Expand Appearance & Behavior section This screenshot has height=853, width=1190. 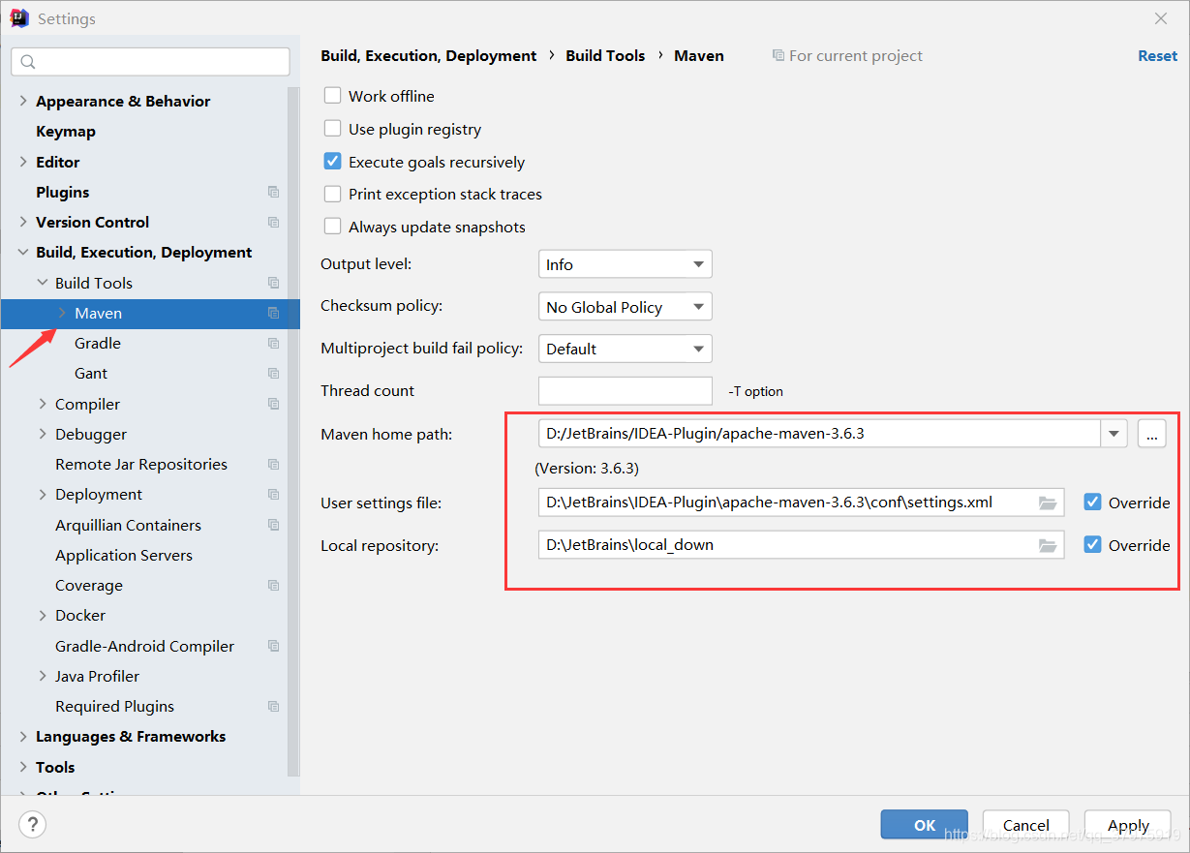(23, 101)
